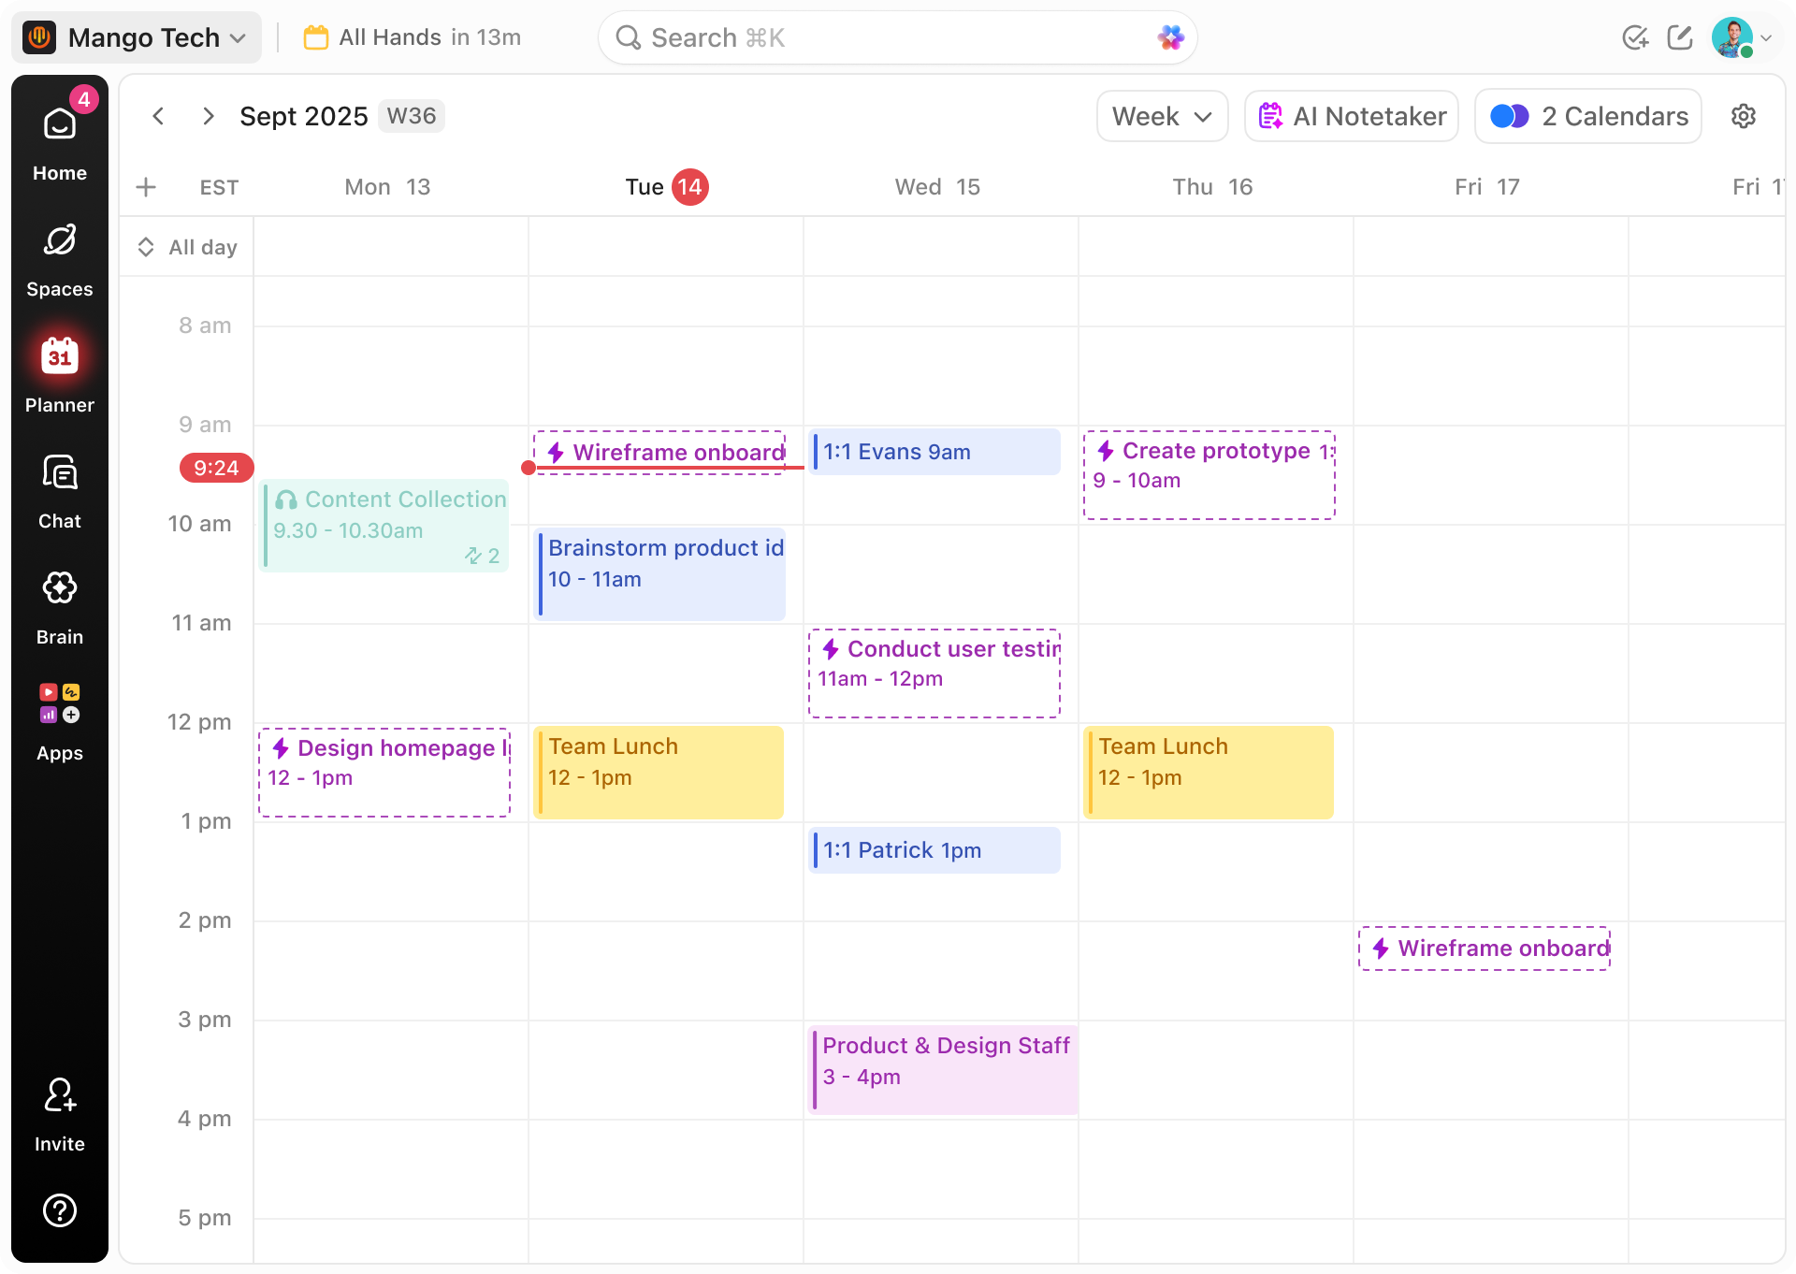Image resolution: width=1796 pixels, height=1274 pixels.
Task: Open composer with the pencil icon
Action: (x=1680, y=37)
